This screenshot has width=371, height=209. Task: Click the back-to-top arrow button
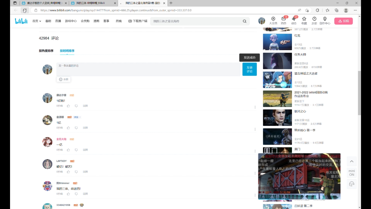[x=352, y=161]
